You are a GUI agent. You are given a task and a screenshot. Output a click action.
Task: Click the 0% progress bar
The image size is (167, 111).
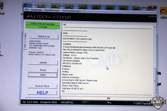coord(107,98)
